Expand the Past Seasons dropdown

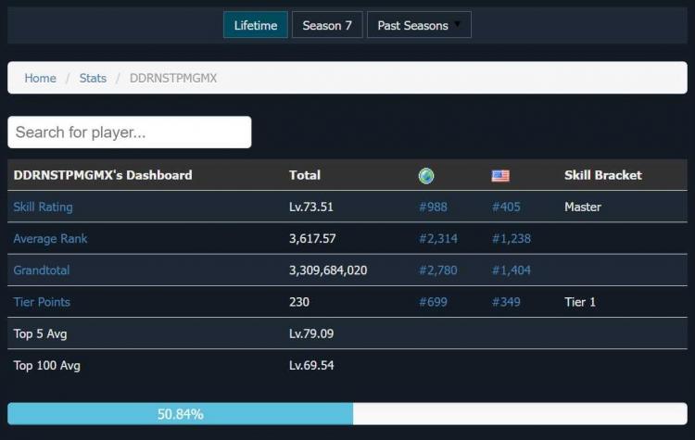click(x=419, y=25)
